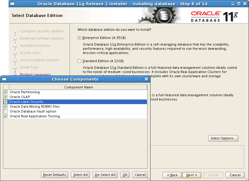Screen dimensions: 249x181
Task: Uncheck the Oracle OLAP component
Action: coord(6,97)
